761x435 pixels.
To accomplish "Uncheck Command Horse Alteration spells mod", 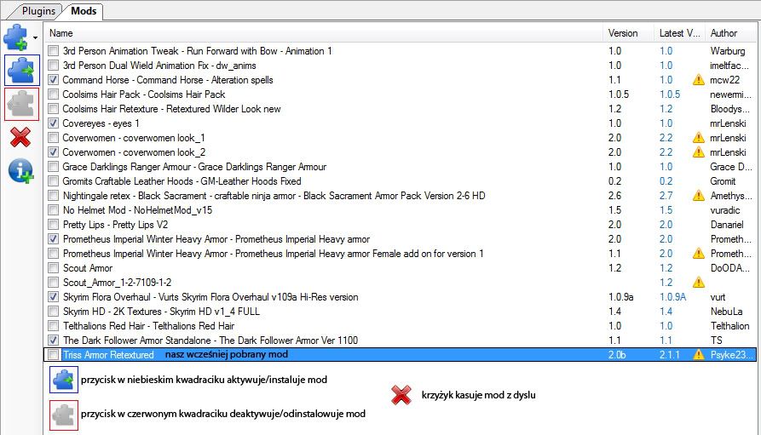I will coord(54,80).
